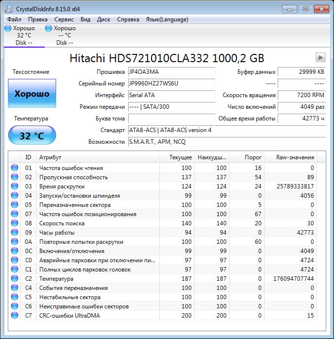This screenshot has height=339, width=334.
Task: Select the second disk tab showing -- °C
Action: click(x=65, y=35)
